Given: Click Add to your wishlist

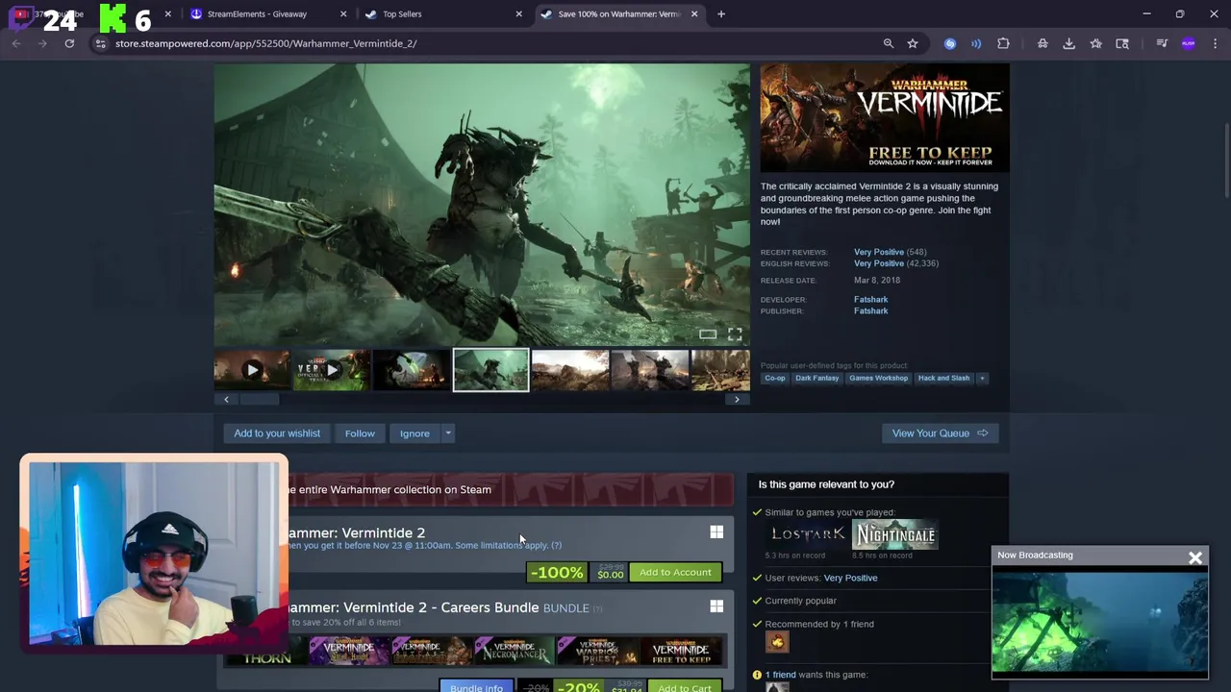Looking at the screenshot, I should pos(277,433).
